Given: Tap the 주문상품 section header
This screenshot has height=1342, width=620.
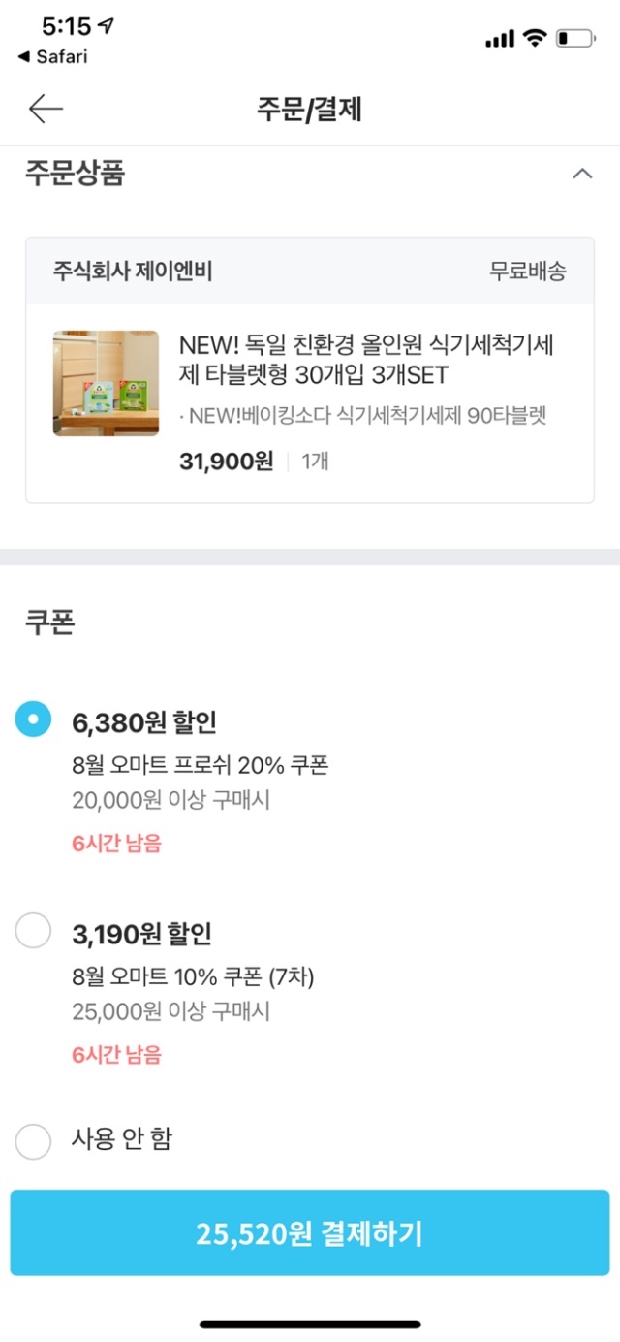Looking at the screenshot, I should (x=75, y=175).
